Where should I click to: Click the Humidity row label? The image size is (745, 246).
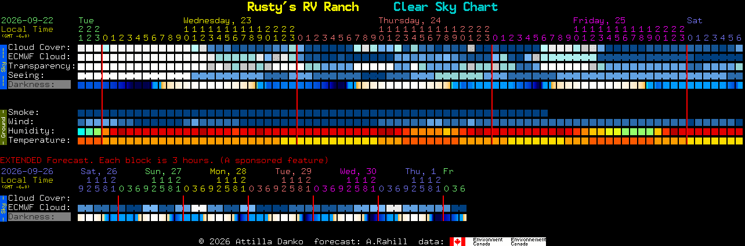click(x=31, y=131)
